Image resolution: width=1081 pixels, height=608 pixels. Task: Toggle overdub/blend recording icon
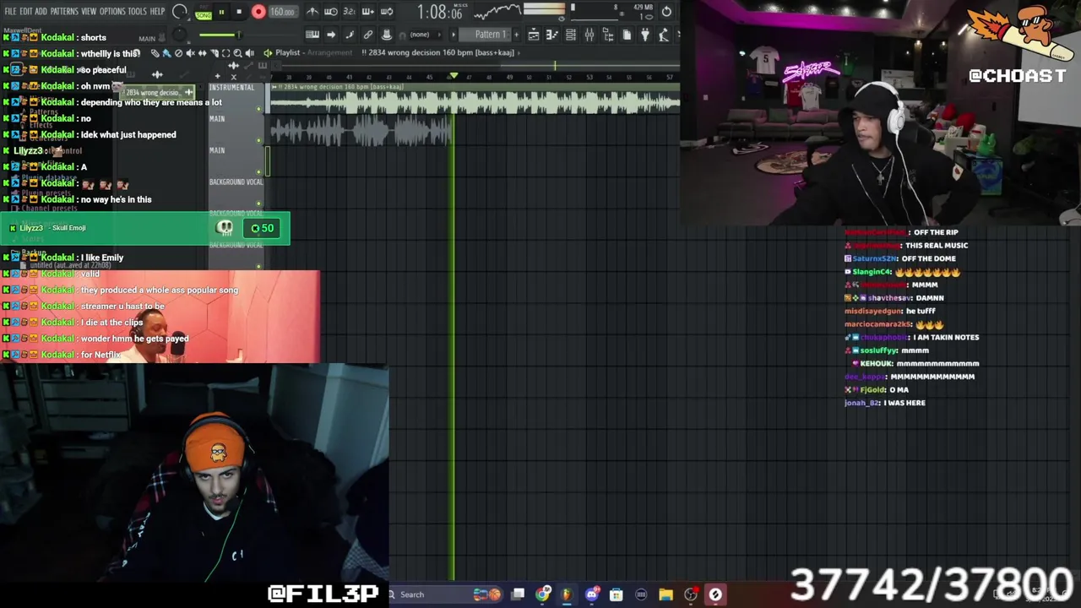click(368, 12)
